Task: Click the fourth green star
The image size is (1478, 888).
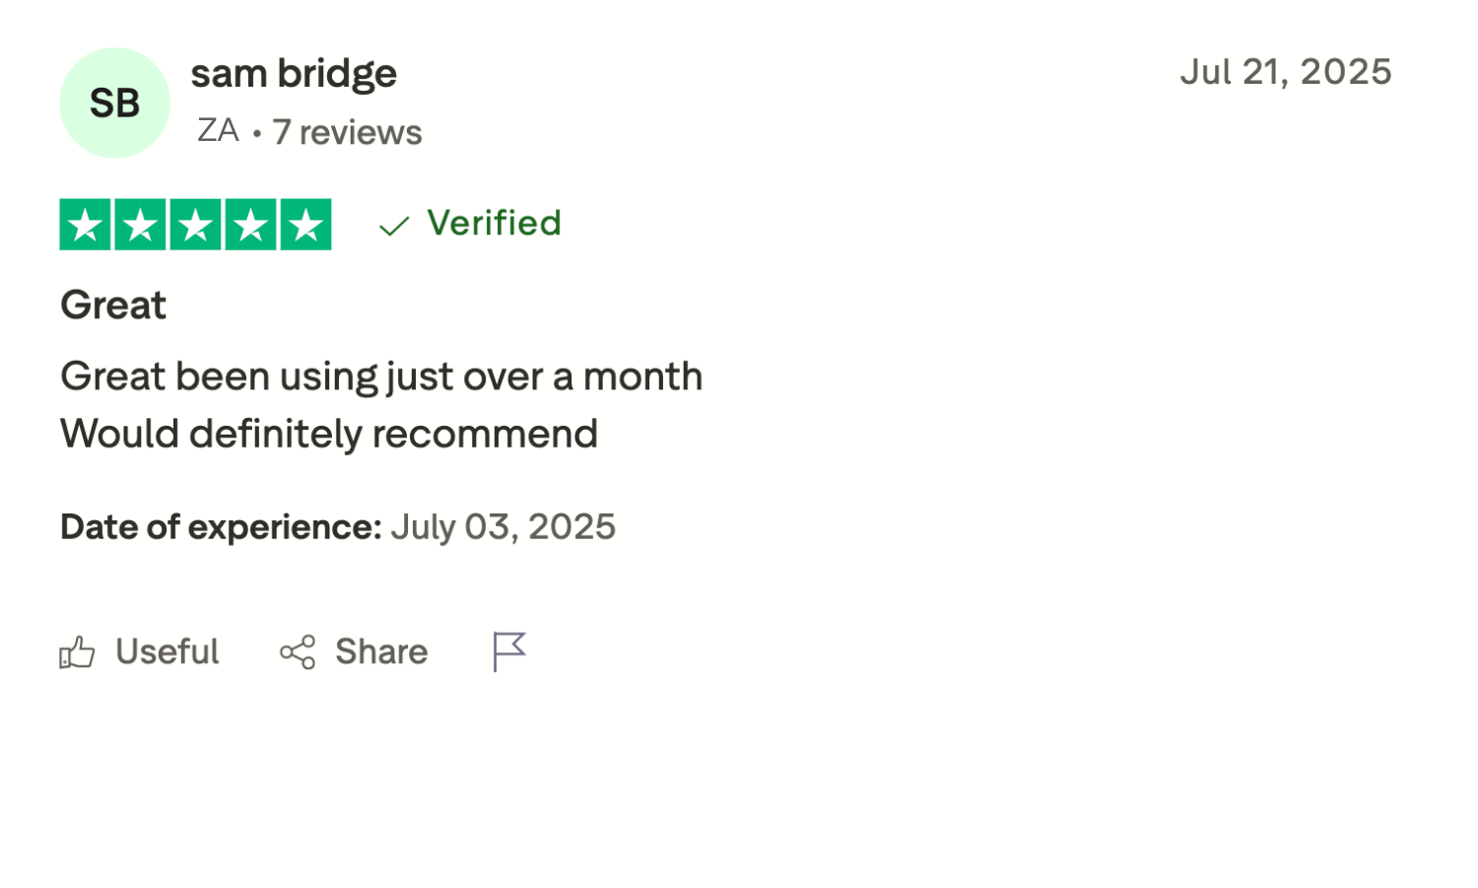Action: (250, 225)
